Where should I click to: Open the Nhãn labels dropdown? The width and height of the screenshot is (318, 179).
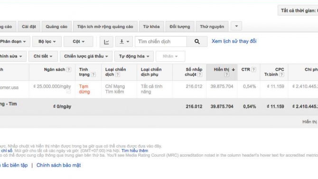[170, 56]
